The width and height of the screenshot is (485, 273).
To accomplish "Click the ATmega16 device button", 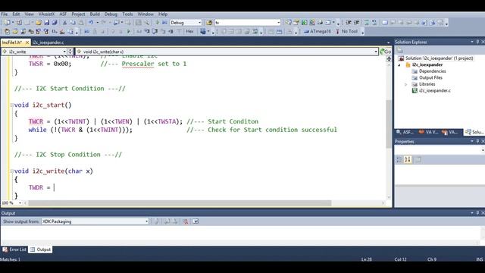I will (x=317, y=31).
